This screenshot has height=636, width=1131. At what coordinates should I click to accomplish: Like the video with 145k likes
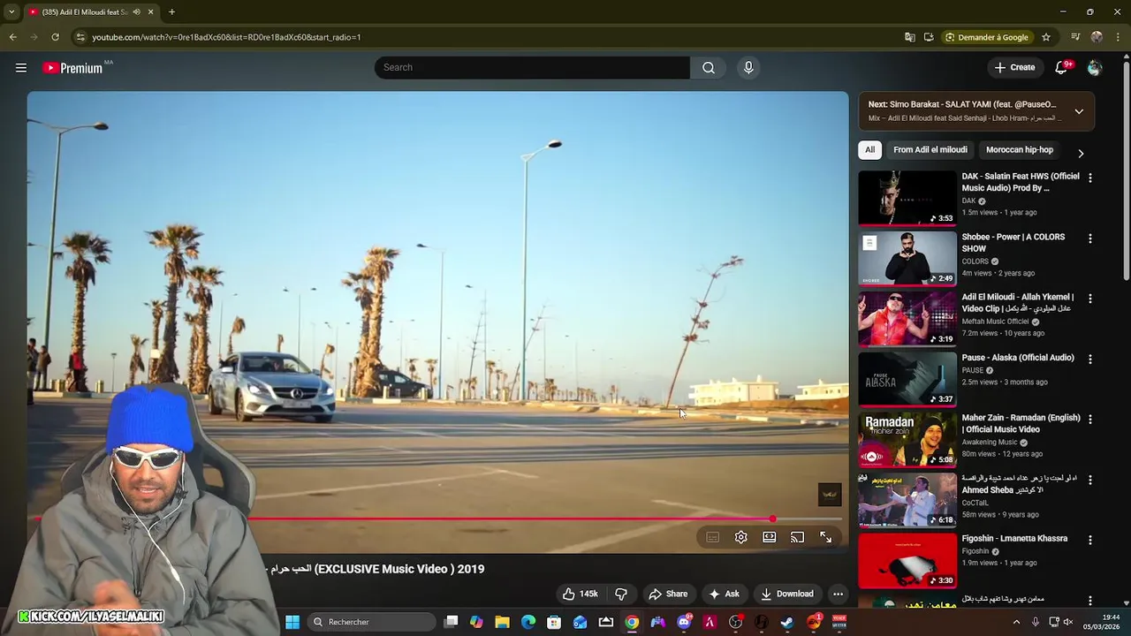580,594
